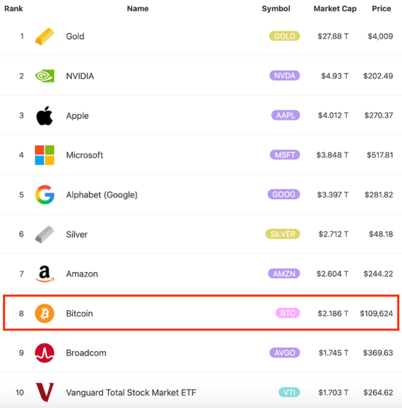The width and height of the screenshot is (402, 408).
Task: Click the Apple logo icon
Action: pyautogui.click(x=44, y=115)
